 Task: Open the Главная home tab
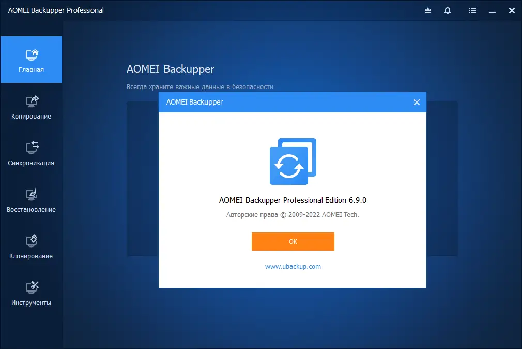pyautogui.click(x=31, y=60)
